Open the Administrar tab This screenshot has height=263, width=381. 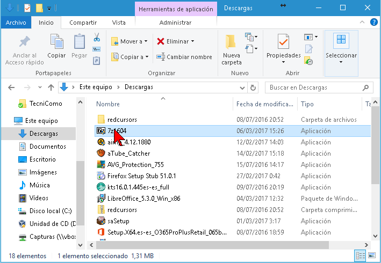[175, 23]
